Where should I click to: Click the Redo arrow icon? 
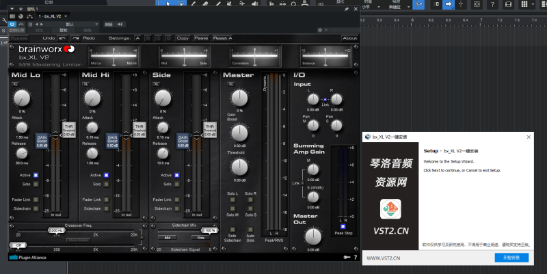[76, 38]
